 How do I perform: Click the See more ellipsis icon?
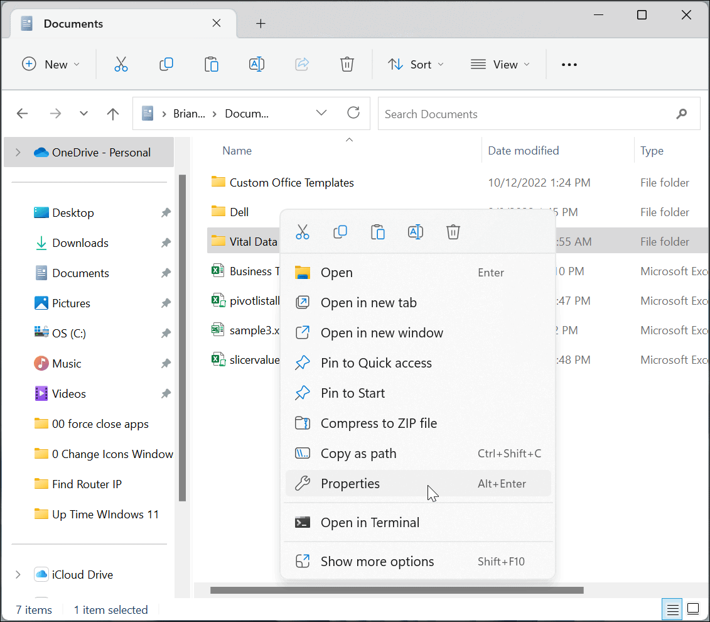569,64
